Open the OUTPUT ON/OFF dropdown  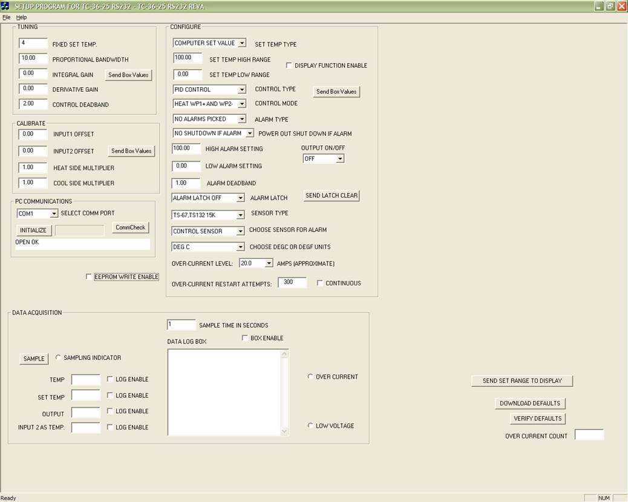(x=339, y=158)
